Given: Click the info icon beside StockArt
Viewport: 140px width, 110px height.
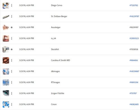Looking at the screenshot, I should (x=12, y=49).
